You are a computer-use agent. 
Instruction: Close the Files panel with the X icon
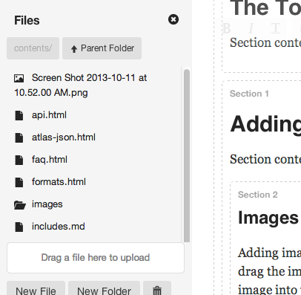[173, 19]
